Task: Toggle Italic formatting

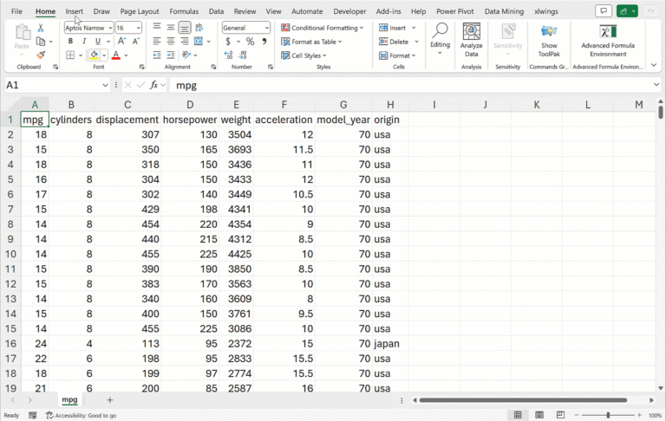Action: coord(84,41)
